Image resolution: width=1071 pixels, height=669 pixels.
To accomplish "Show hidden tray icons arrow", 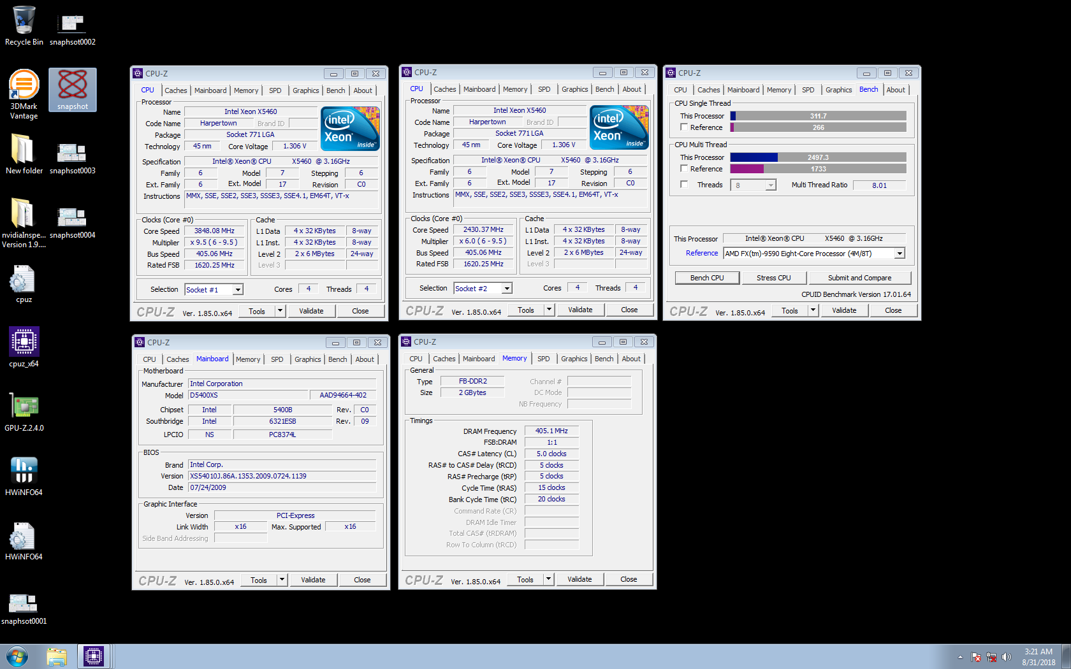I will (x=960, y=657).
